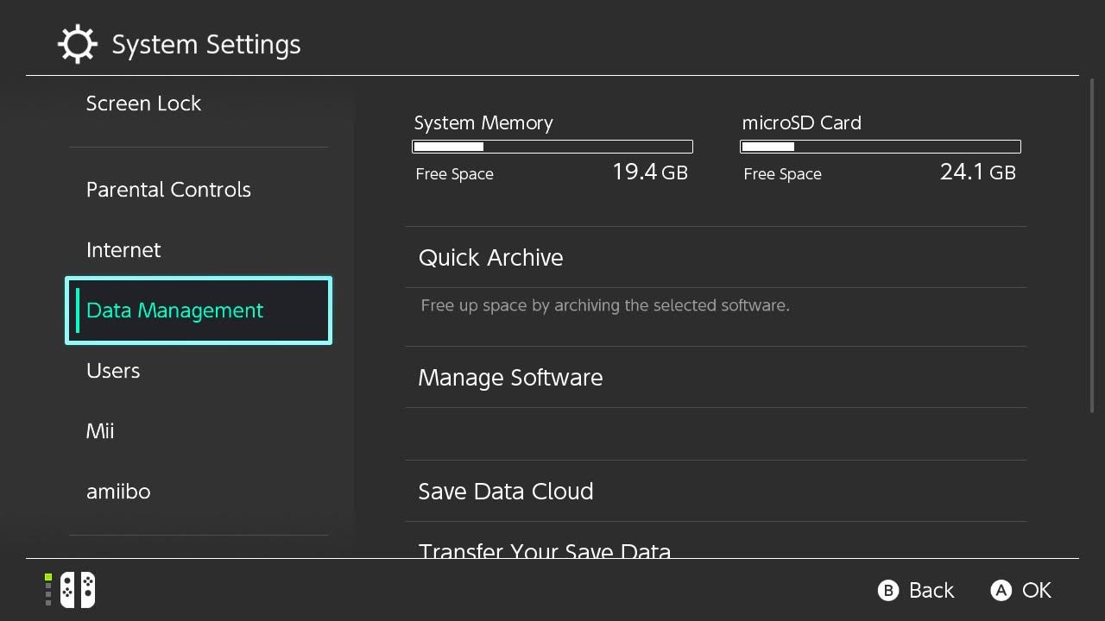This screenshot has height=621, width=1105.
Task: Open Transfer Your Save Data
Action: [544, 550]
